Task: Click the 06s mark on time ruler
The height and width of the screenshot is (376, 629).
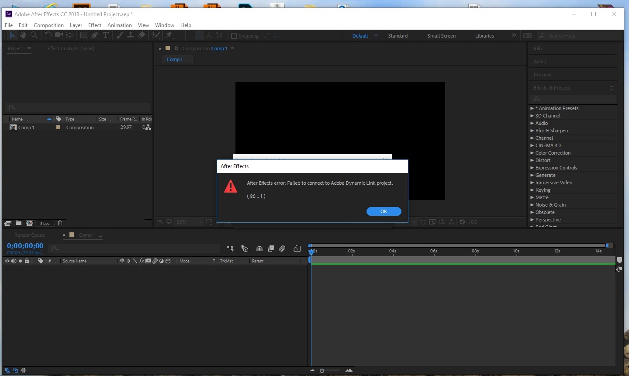Action: tap(434, 251)
